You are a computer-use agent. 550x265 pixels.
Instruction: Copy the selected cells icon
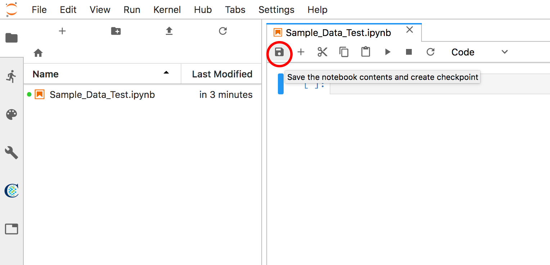pyautogui.click(x=344, y=52)
